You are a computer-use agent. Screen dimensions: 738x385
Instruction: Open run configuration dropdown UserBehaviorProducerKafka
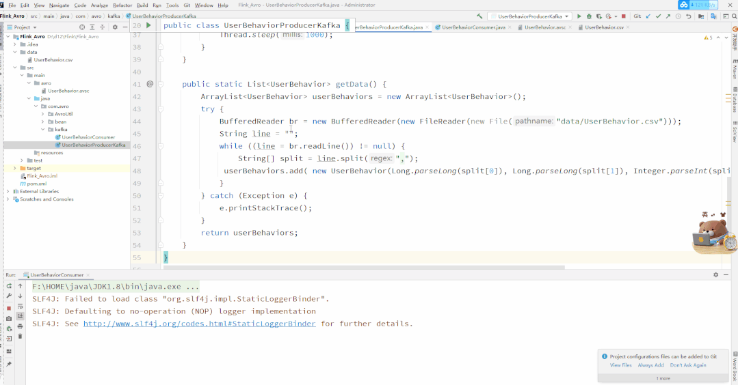click(529, 16)
